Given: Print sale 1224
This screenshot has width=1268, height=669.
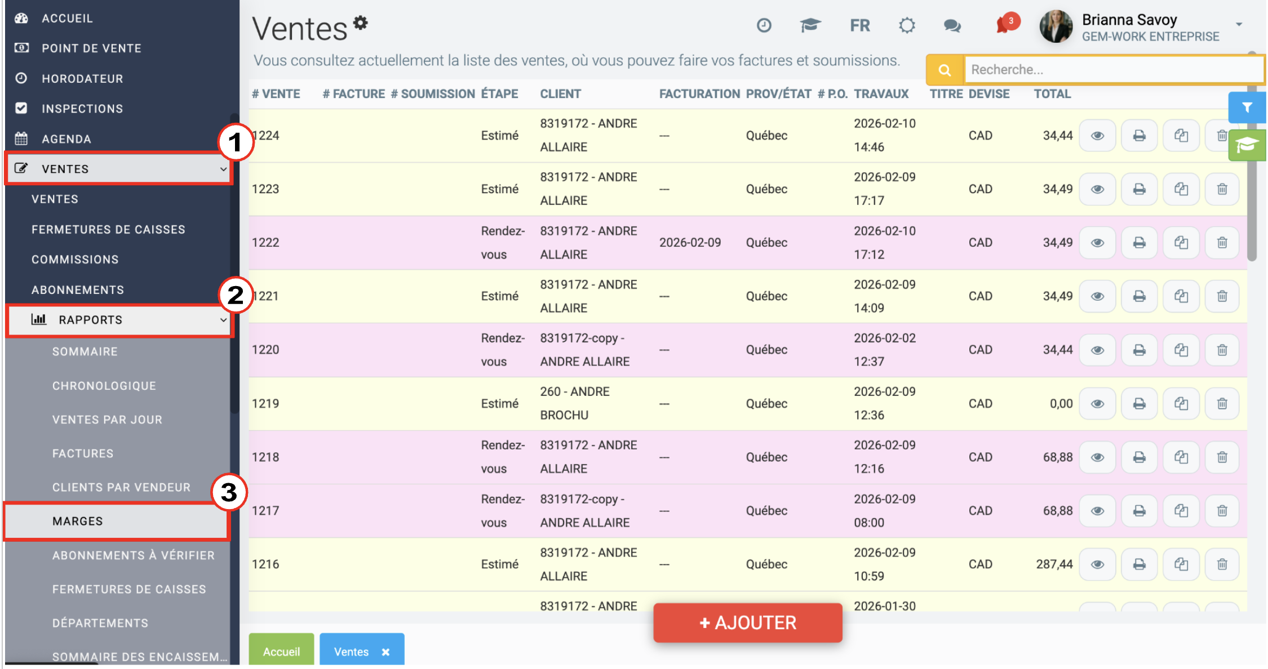Looking at the screenshot, I should (1139, 136).
